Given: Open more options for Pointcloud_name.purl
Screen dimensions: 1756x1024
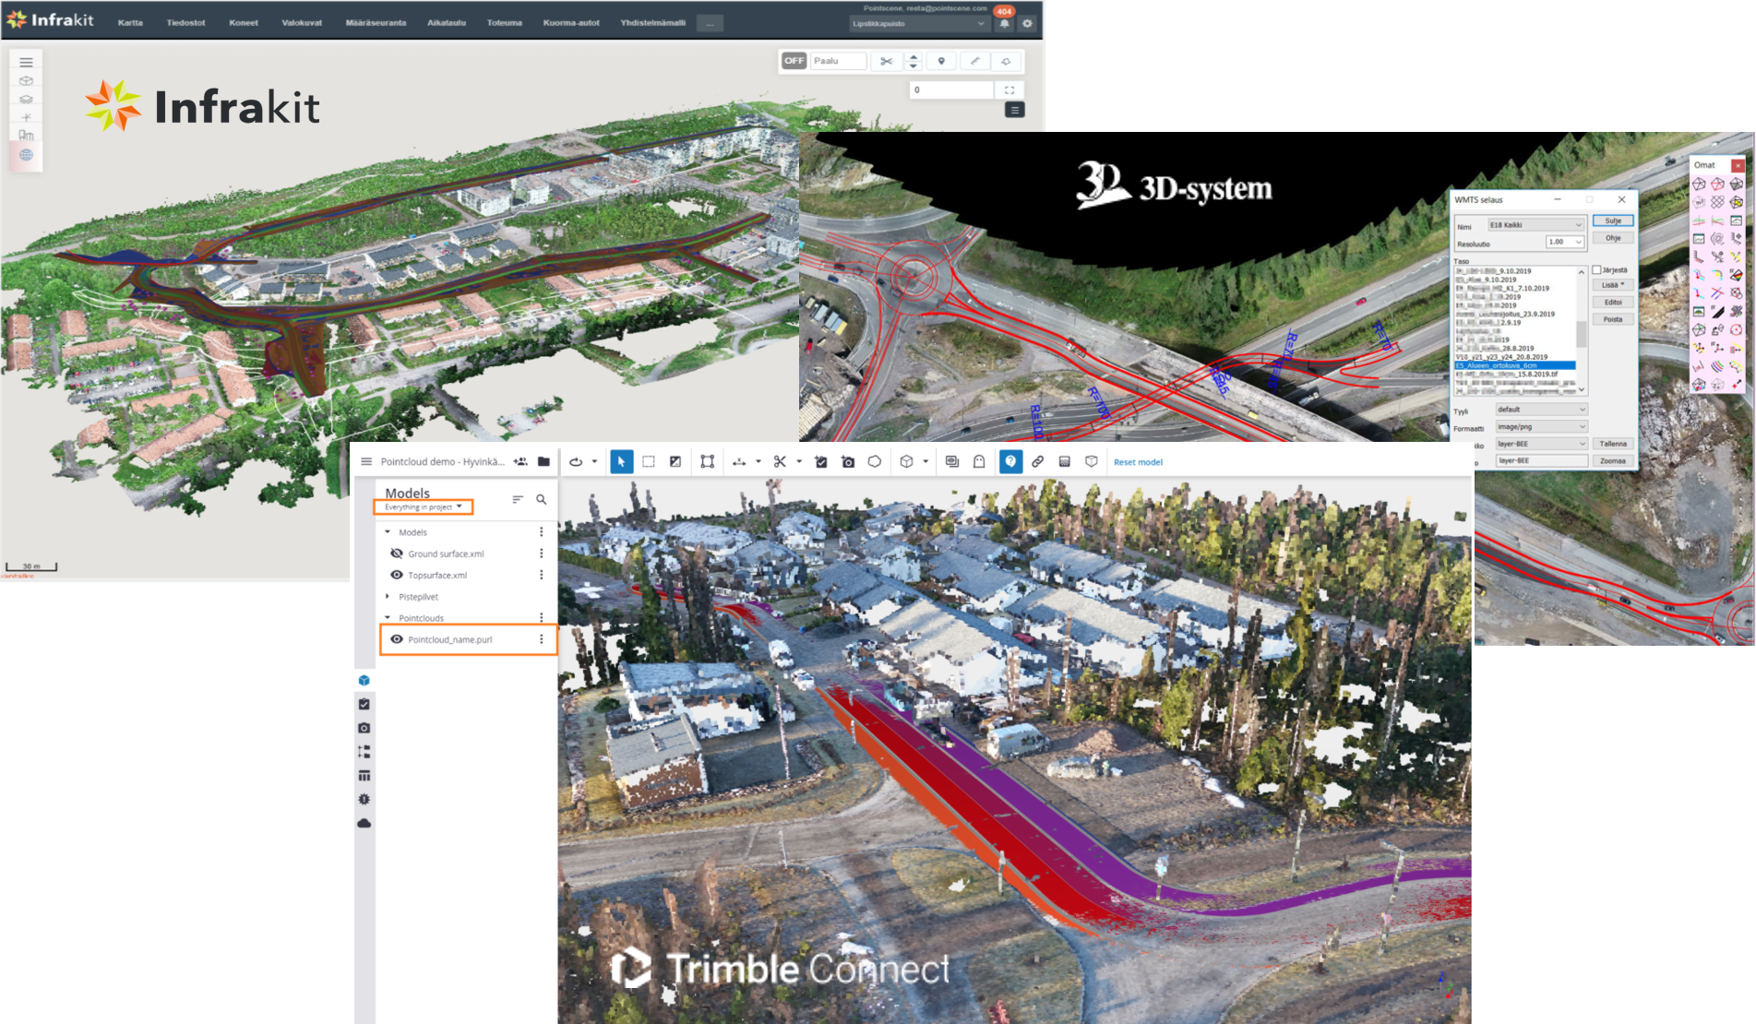Looking at the screenshot, I should [542, 639].
